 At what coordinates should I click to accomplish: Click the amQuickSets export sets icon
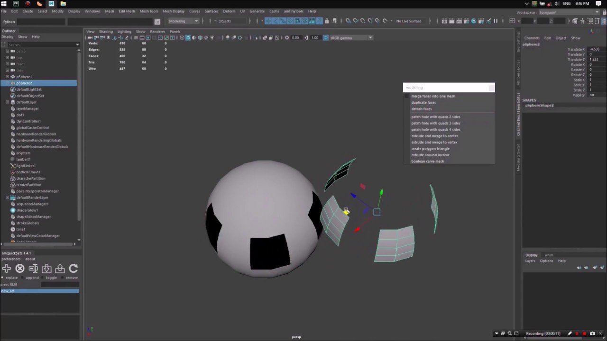coord(60,269)
